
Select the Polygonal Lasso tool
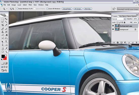click(x=3, y=22)
